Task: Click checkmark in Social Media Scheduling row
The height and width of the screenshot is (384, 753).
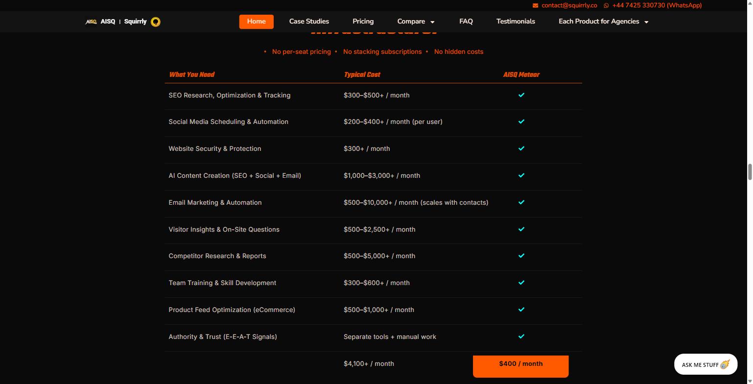Action: (x=521, y=121)
